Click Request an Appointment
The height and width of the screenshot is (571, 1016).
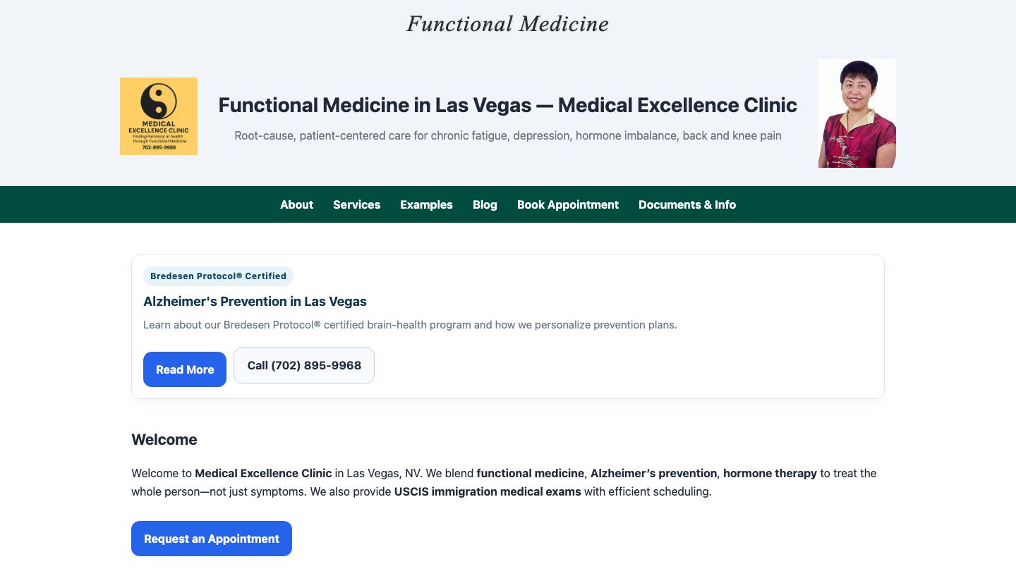pos(211,539)
